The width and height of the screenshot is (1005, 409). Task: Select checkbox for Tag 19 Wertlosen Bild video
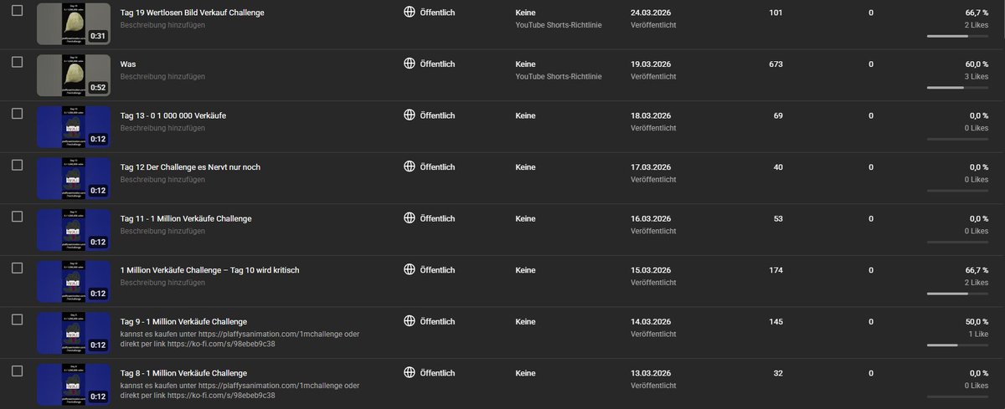pos(17,11)
